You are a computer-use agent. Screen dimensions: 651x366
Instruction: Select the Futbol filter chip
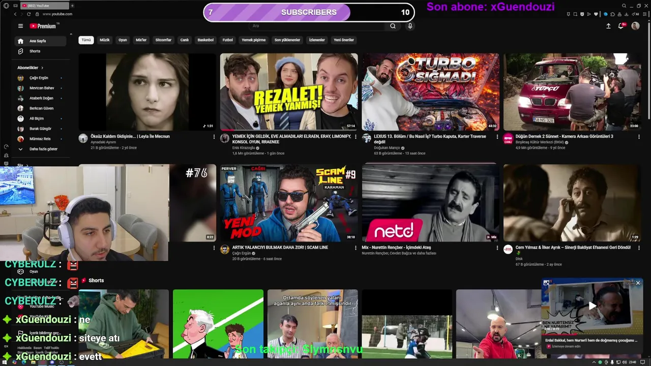pyautogui.click(x=228, y=40)
